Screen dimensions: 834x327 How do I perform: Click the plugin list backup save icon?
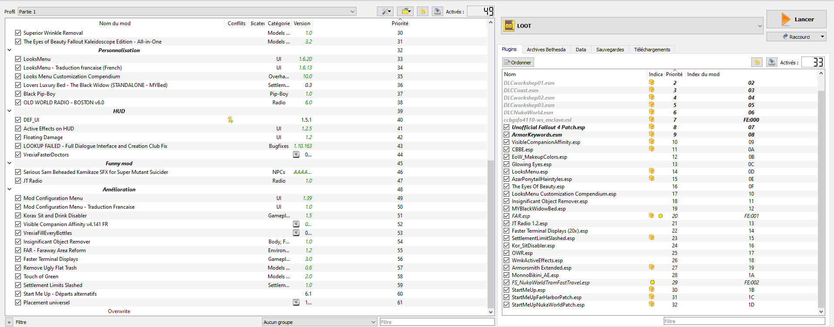(771, 63)
